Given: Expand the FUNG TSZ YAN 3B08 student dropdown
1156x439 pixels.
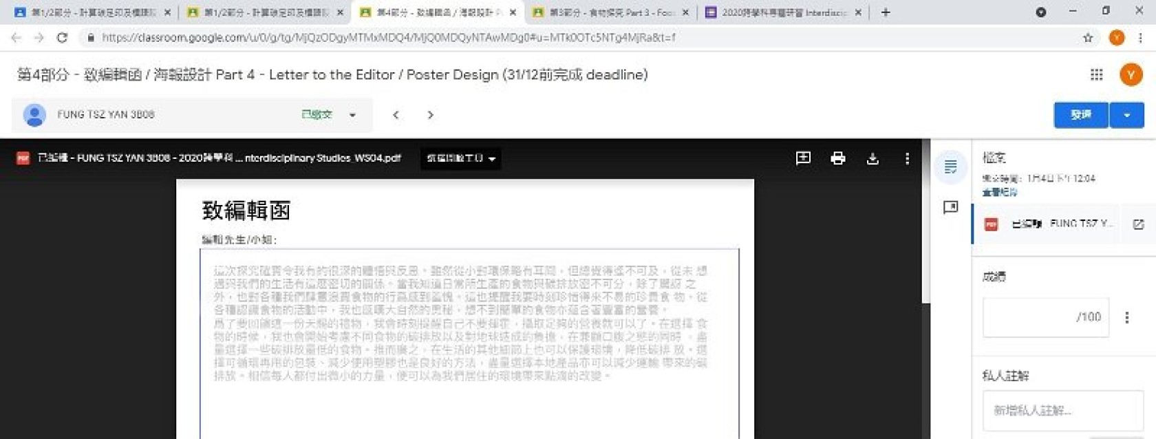Looking at the screenshot, I should [x=352, y=115].
